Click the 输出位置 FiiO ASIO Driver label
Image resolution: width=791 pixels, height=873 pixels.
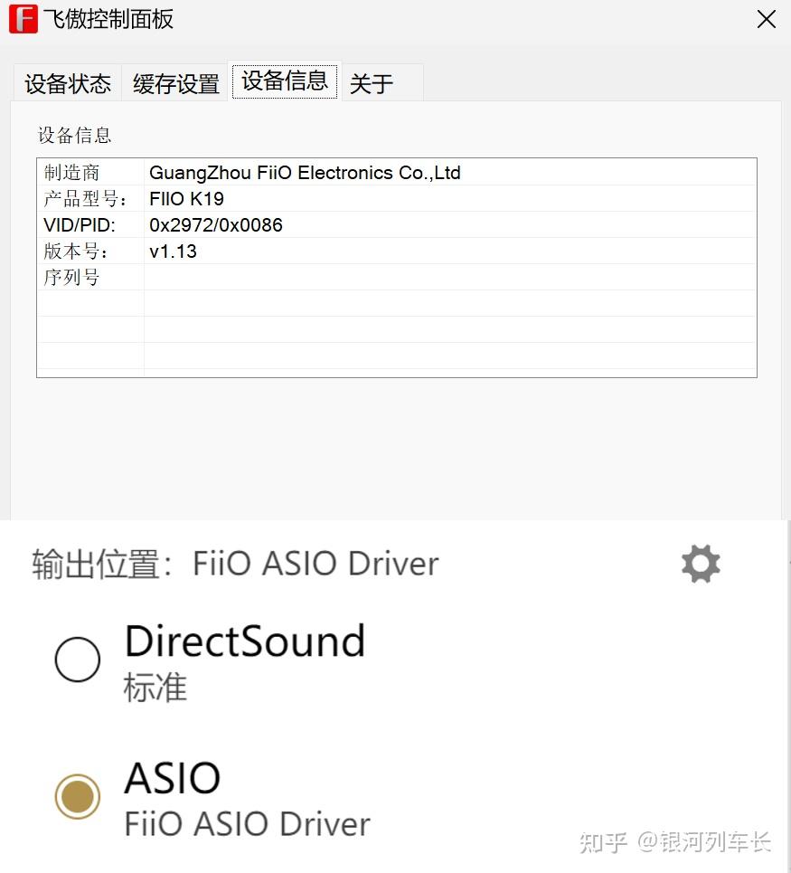click(x=235, y=564)
